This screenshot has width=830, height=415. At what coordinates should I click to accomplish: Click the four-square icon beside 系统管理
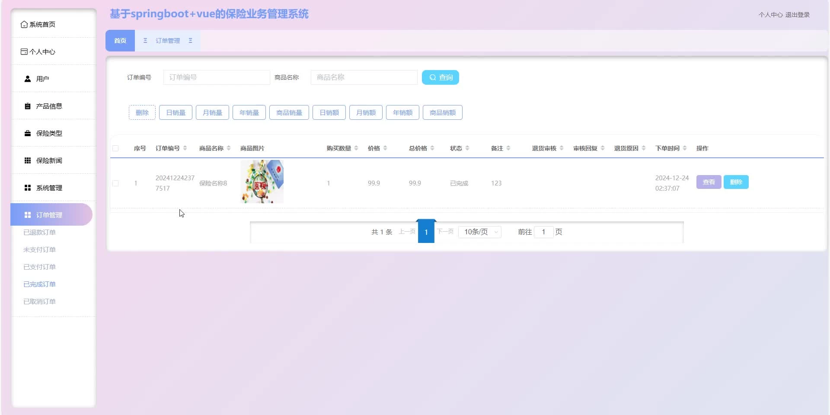(x=28, y=188)
